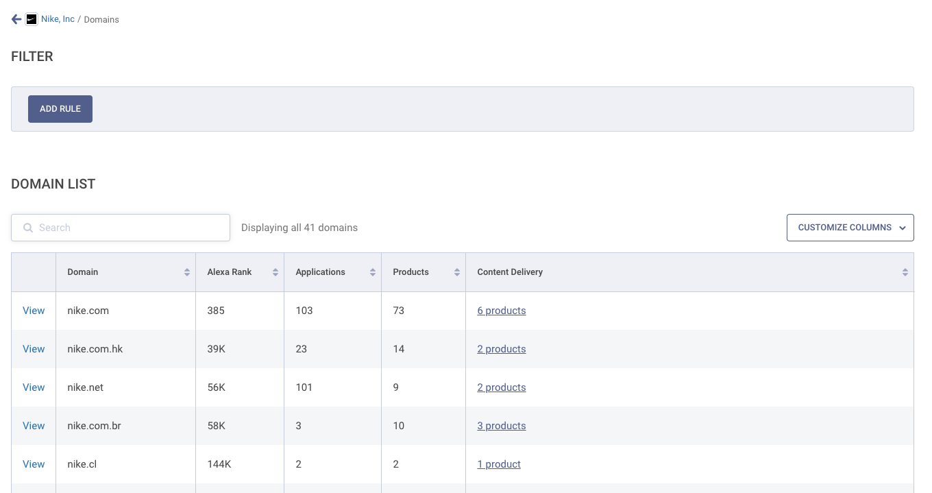Viewport: 932px width, 493px height.
Task: View details for nike.com
Action: [34, 311]
